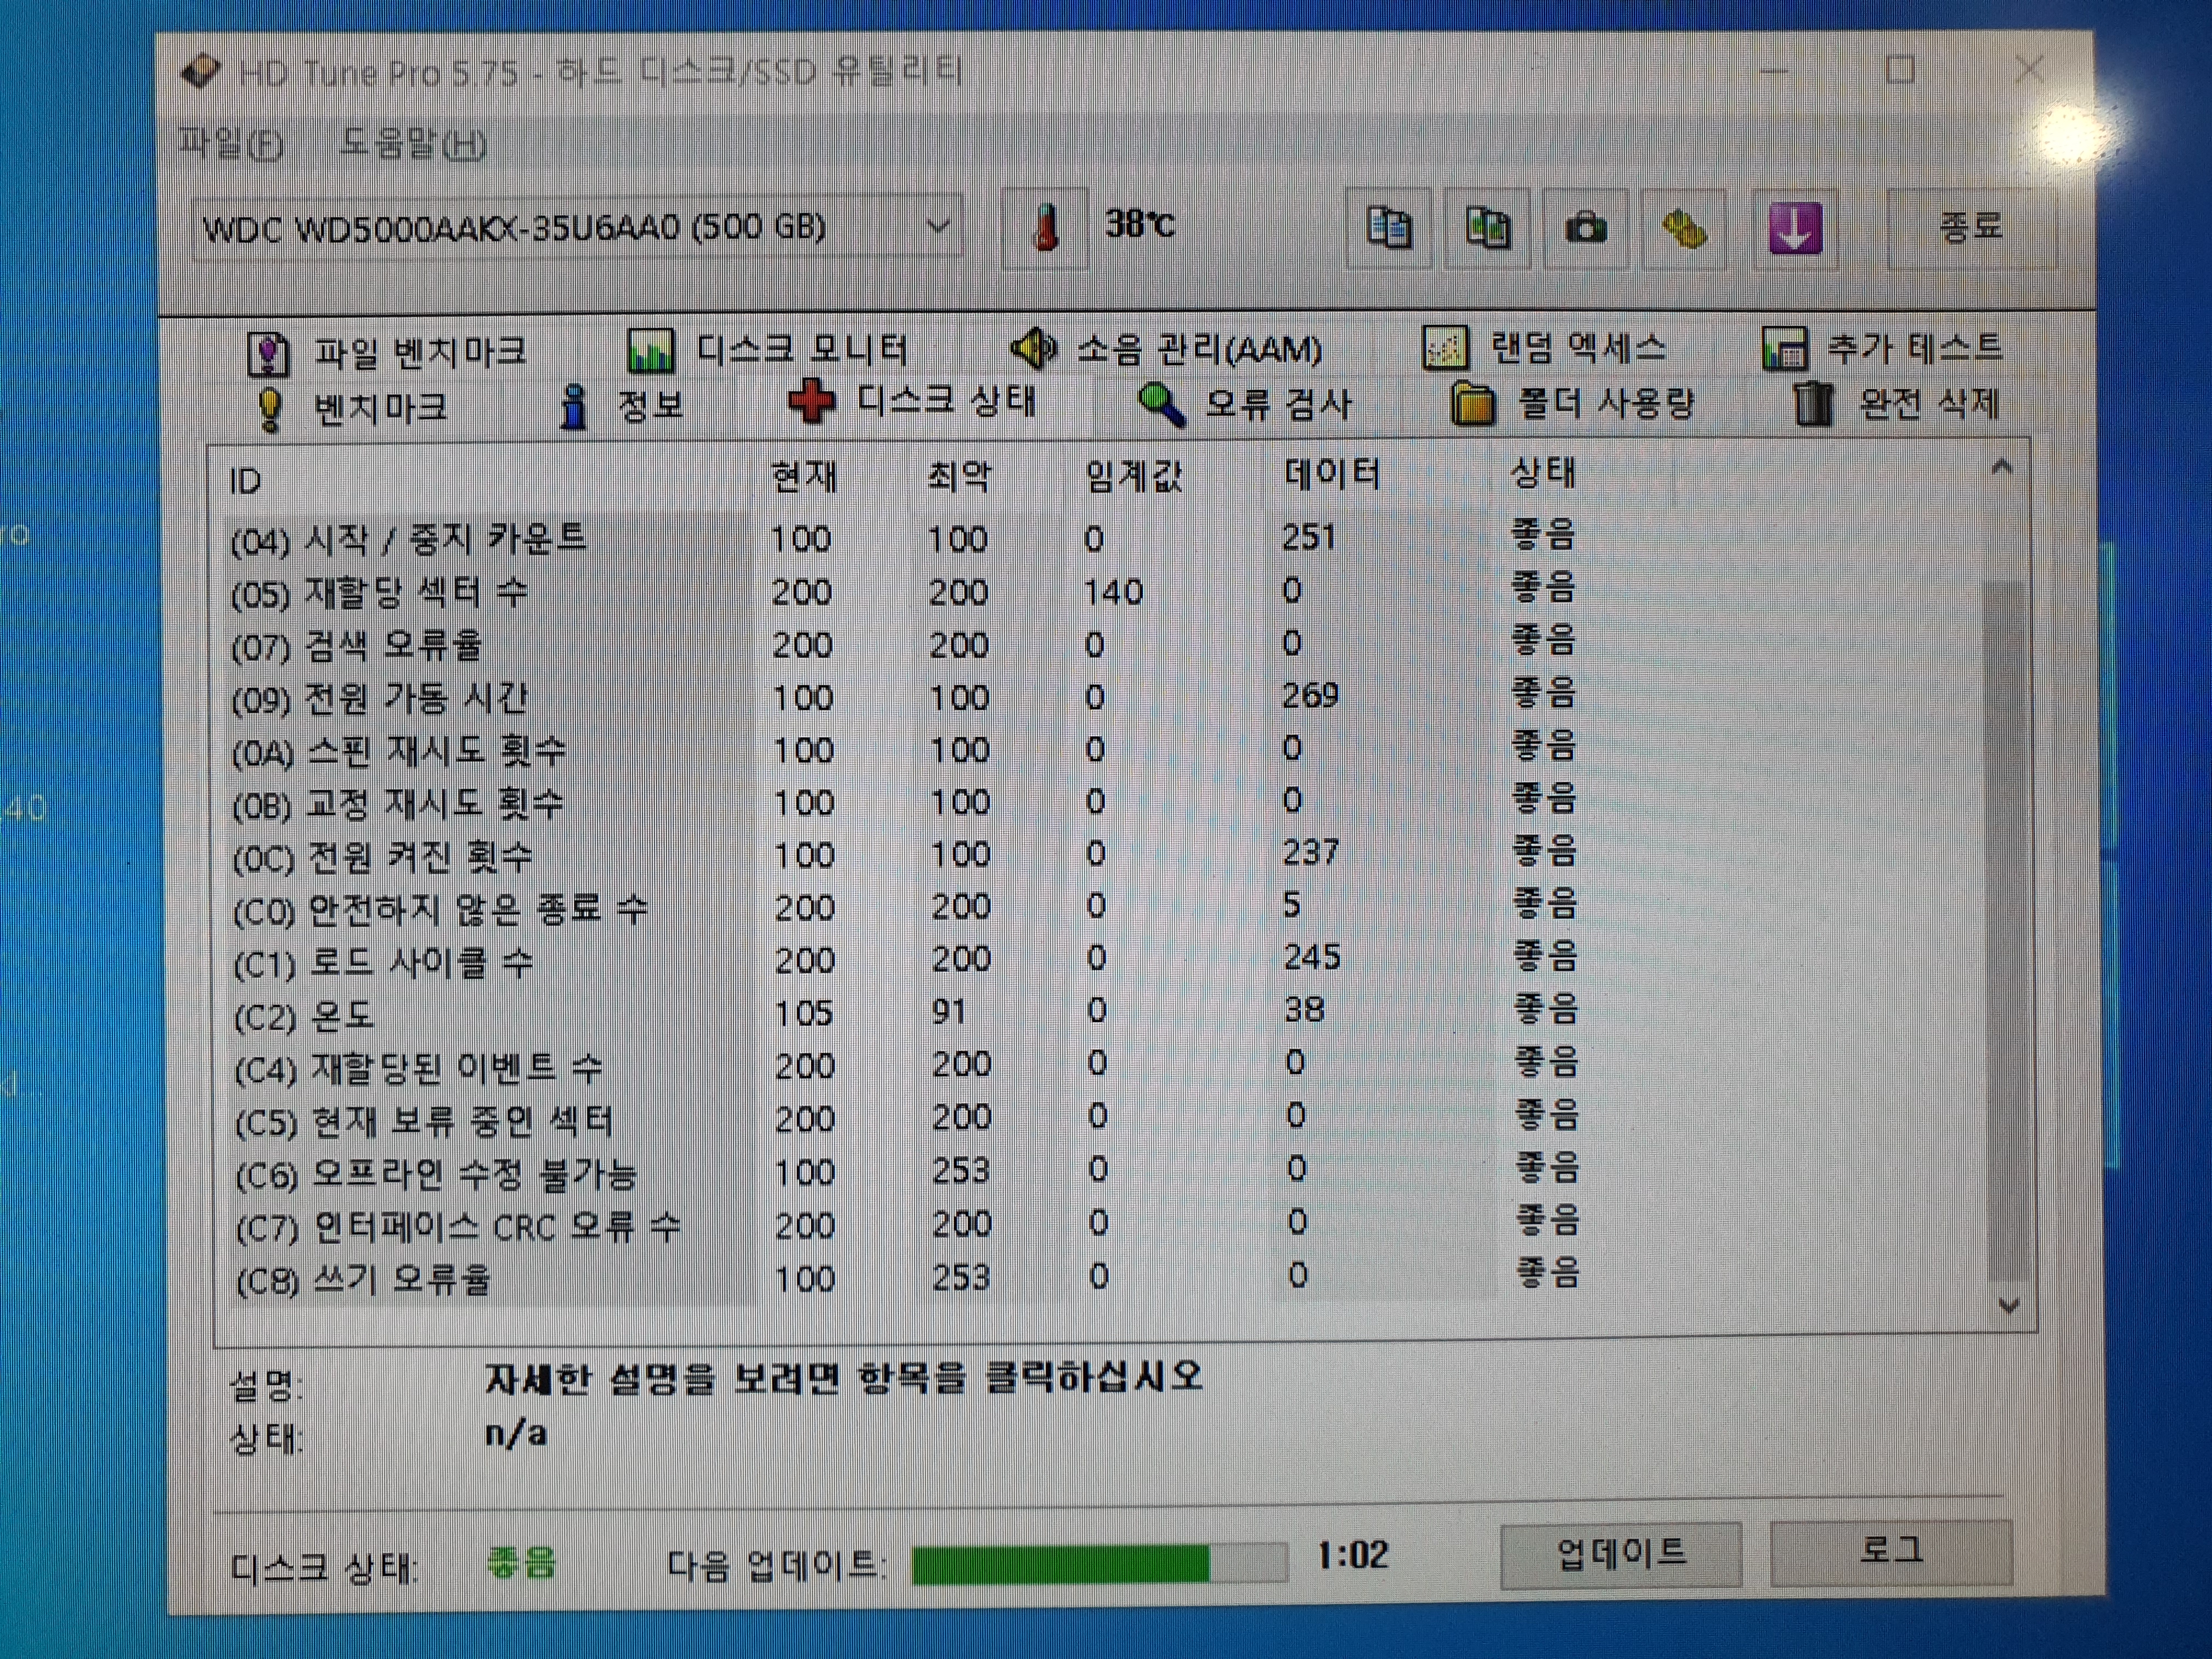The width and height of the screenshot is (2212, 1659).
Task: Click the attribute list scrollbar thumb
Action: point(2005,930)
